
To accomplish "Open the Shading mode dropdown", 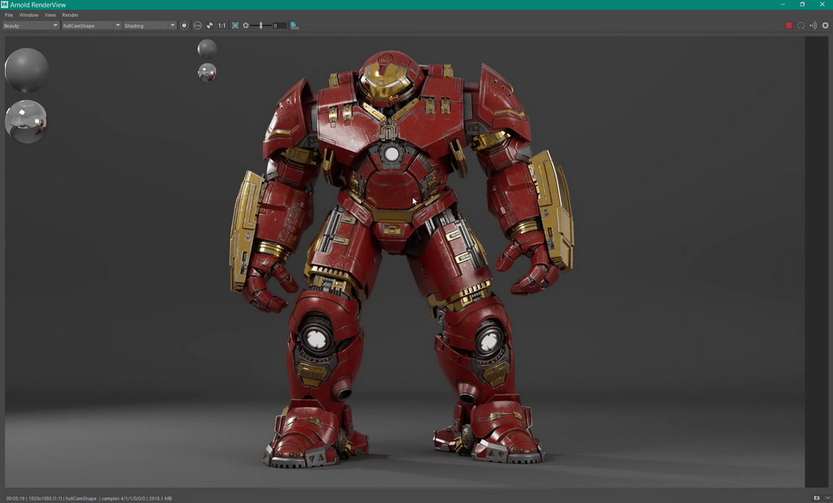I will coord(149,26).
